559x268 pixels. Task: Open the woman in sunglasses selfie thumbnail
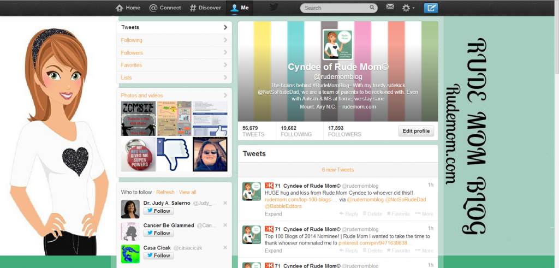210,154
